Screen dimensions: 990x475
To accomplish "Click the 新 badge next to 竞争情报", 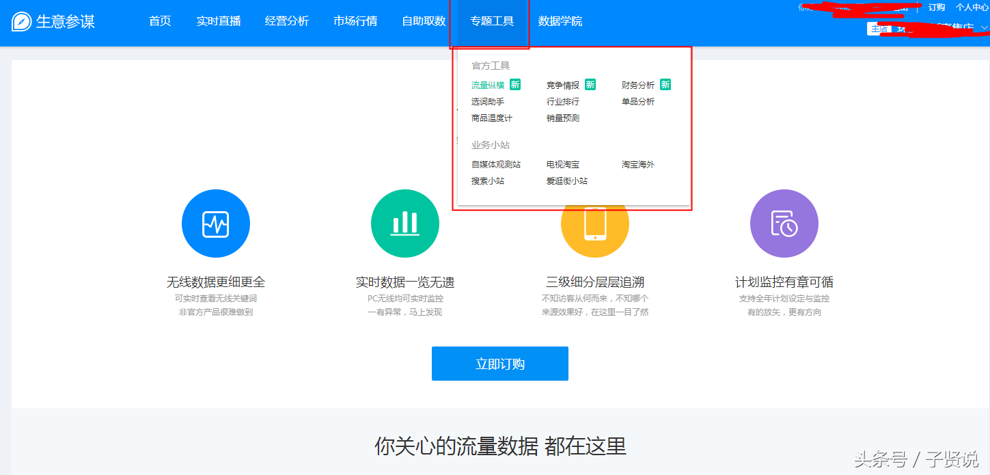I will coord(590,84).
